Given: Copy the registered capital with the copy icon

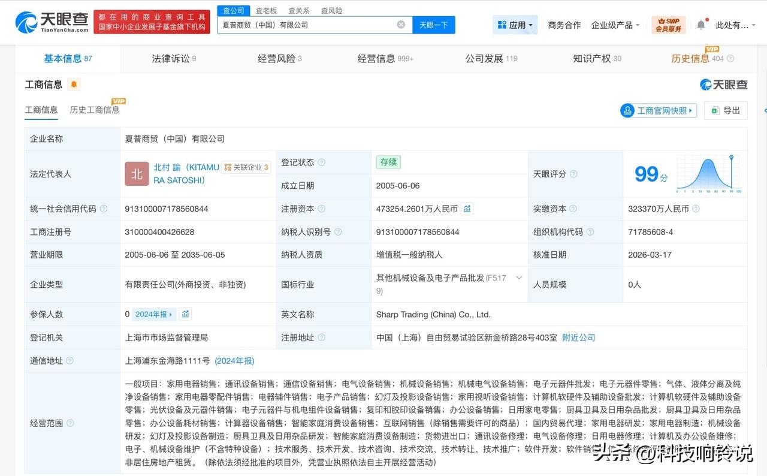Looking at the screenshot, I should (467, 209).
